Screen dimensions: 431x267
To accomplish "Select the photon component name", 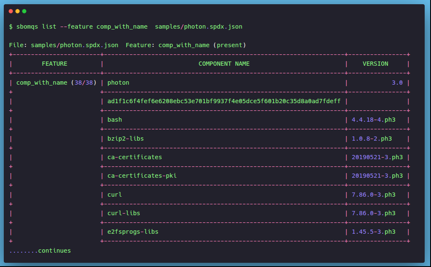I will [x=118, y=83].
